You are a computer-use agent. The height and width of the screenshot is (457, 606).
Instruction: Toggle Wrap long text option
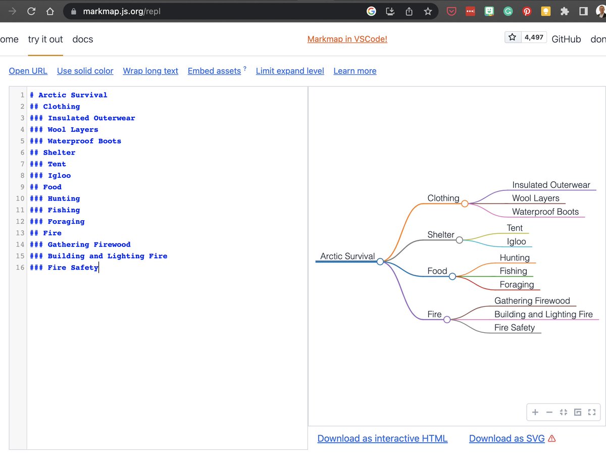click(150, 71)
